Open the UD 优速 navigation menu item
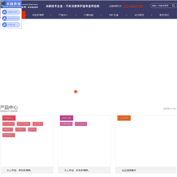 tap(114, 15)
